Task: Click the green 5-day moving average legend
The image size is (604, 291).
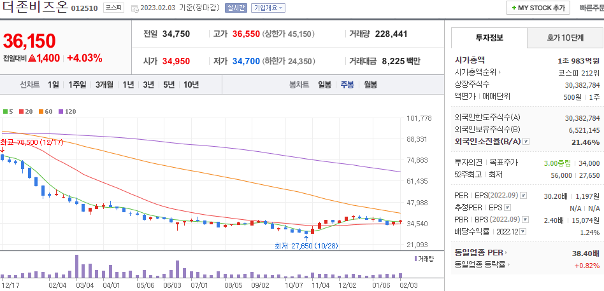Action: click(x=8, y=112)
